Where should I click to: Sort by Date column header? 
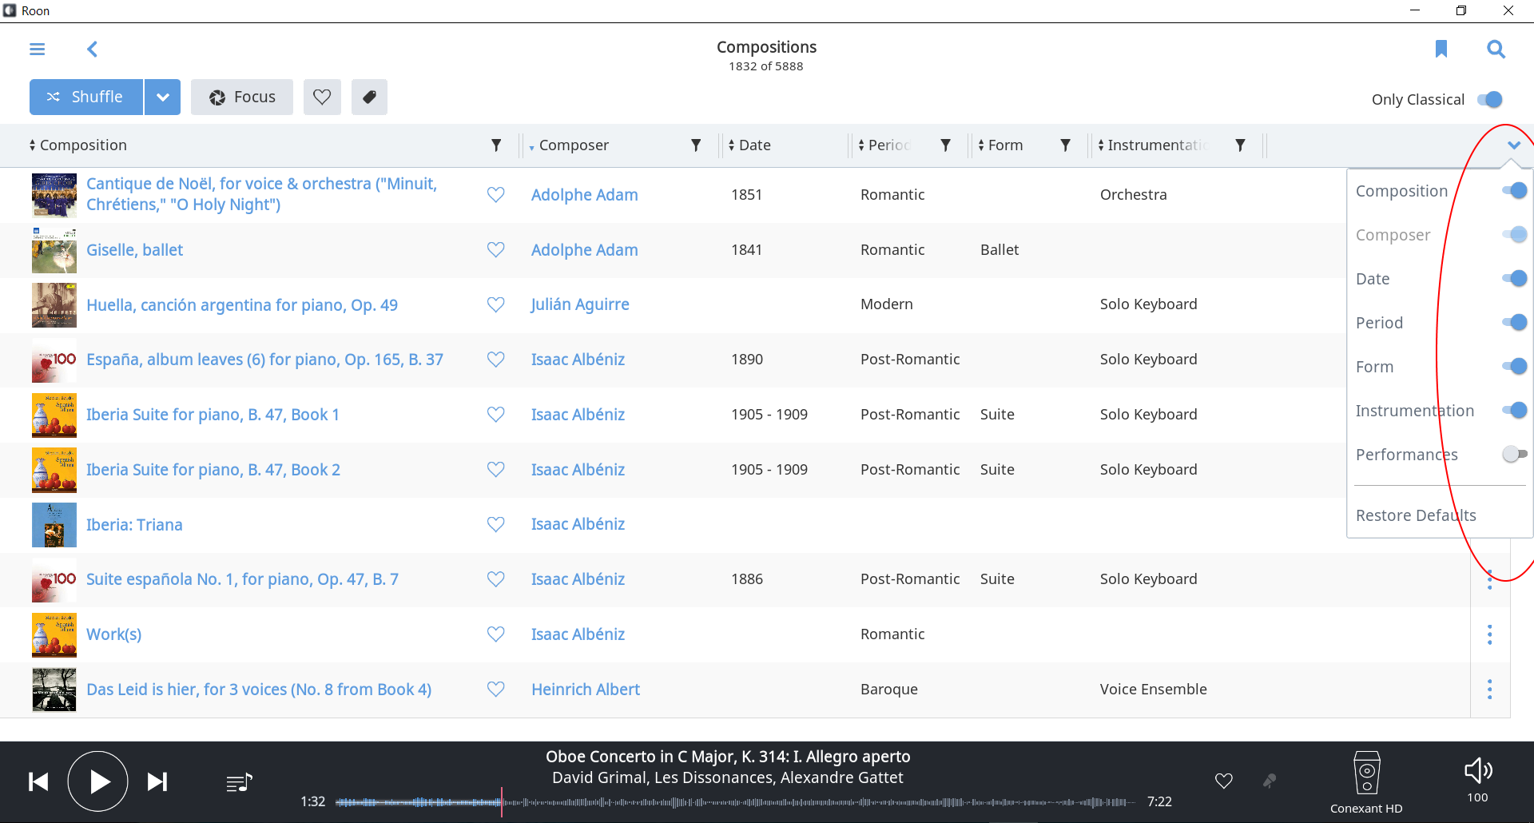[749, 145]
